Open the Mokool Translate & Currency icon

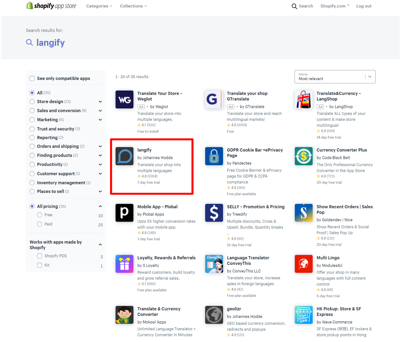point(124,315)
